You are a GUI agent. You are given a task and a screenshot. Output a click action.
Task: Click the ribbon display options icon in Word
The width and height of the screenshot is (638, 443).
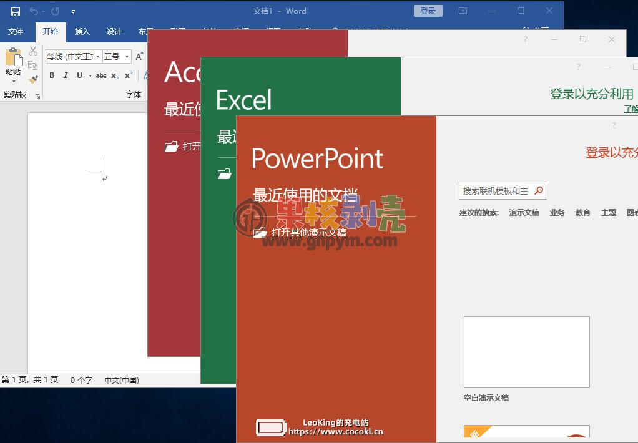[463, 11]
